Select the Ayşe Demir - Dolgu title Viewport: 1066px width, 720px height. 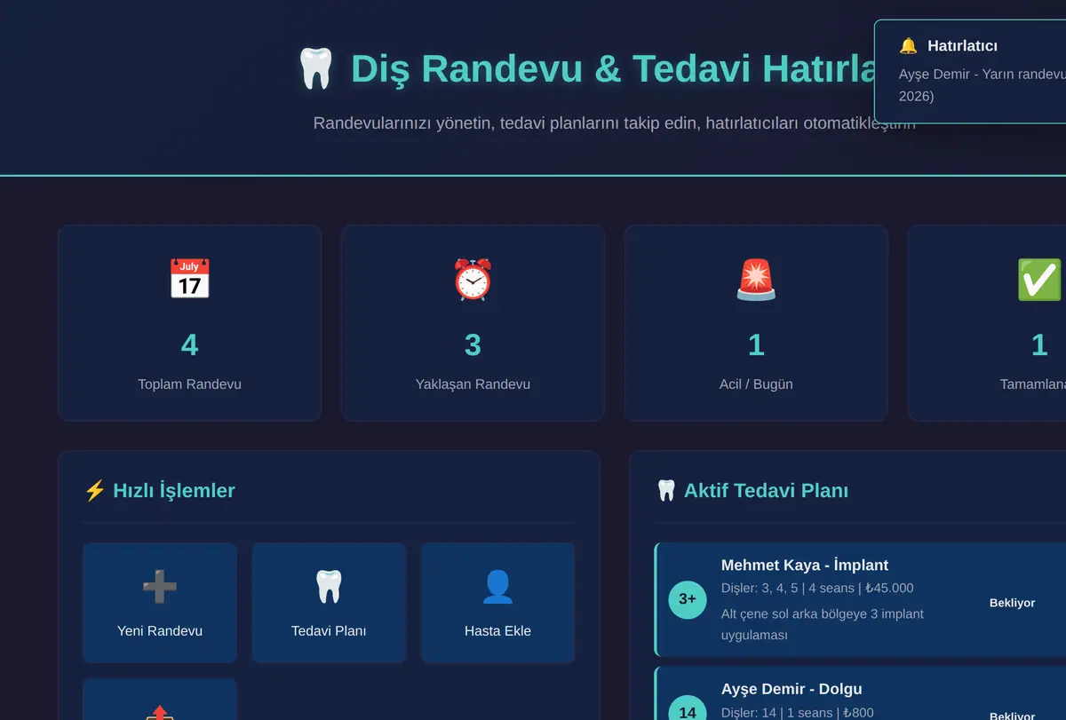click(x=792, y=689)
